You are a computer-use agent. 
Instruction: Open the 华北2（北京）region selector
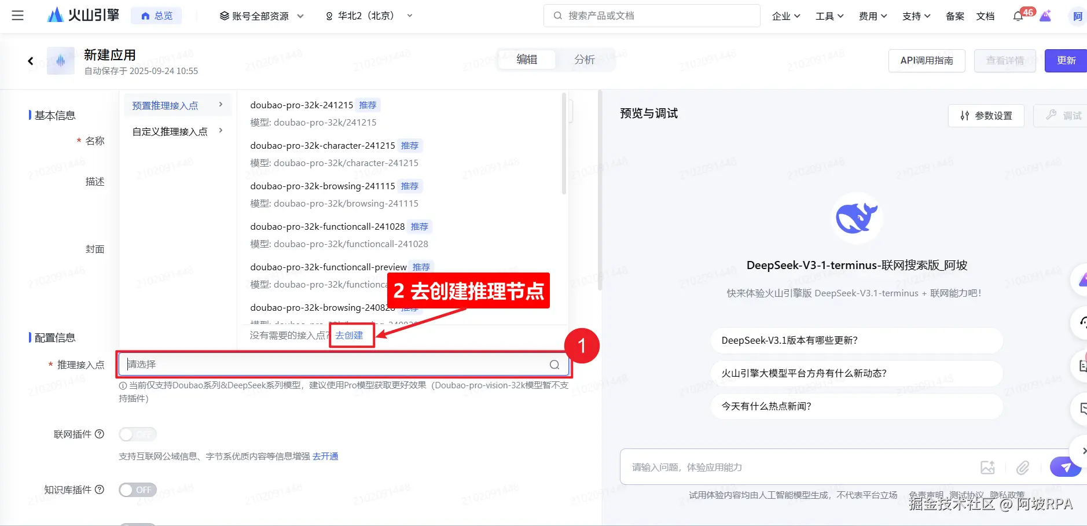point(369,16)
